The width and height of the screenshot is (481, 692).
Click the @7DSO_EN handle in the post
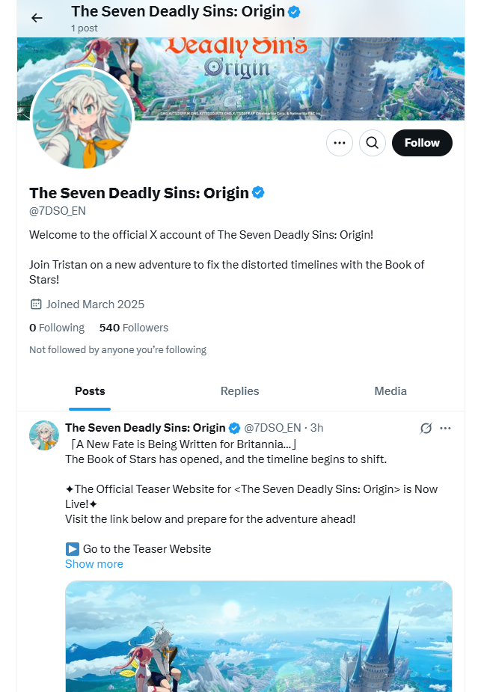pos(272,428)
